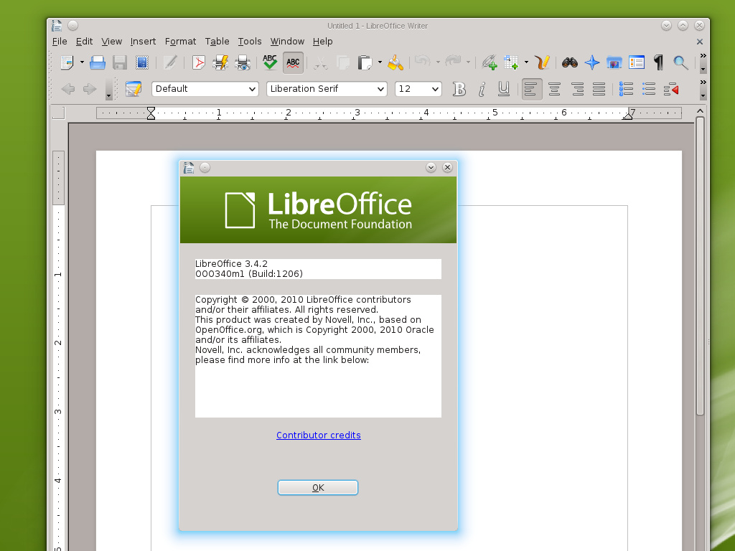The height and width of the screenshot is (551, 735).
Task: Open the Tools menu
Action: [x=250, y=41]
